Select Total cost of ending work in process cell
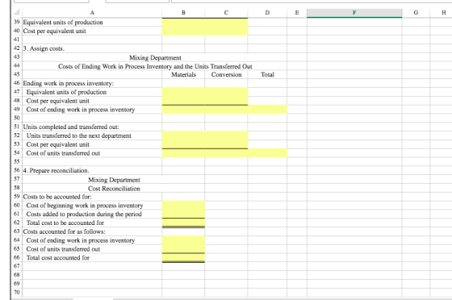 click(x=267, y=110)
